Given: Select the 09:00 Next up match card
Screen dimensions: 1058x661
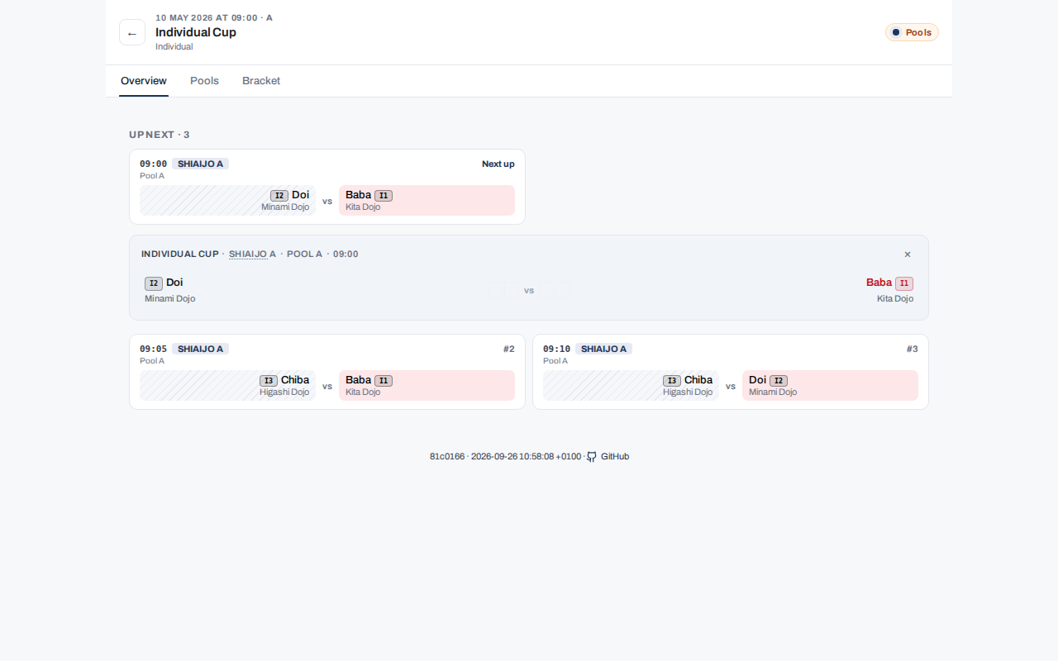Looking at the screenshot, I should coord(327,187).
